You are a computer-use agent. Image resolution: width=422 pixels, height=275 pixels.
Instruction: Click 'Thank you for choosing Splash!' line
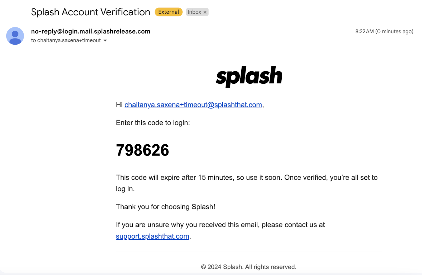(166, 207)
